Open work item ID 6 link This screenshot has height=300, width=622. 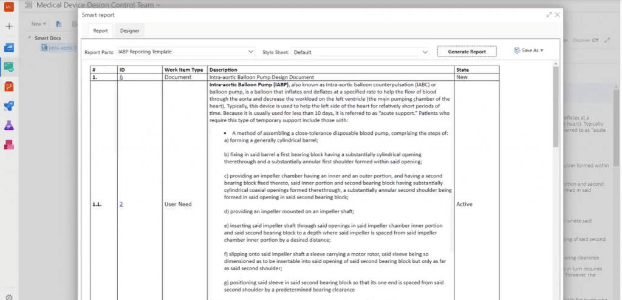(121, 77)
